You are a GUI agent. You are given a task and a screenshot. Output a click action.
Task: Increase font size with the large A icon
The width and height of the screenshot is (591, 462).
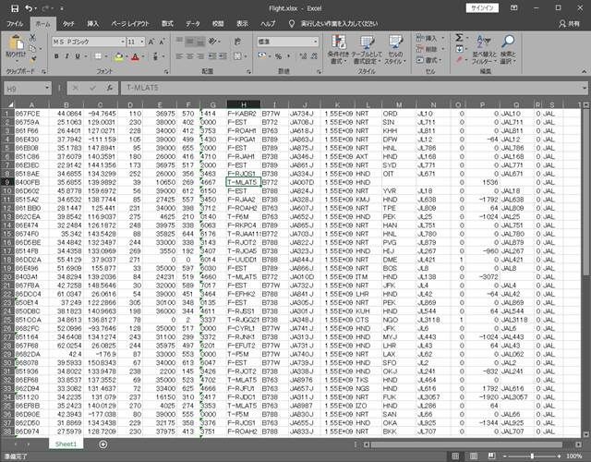[x=151, y=42]
